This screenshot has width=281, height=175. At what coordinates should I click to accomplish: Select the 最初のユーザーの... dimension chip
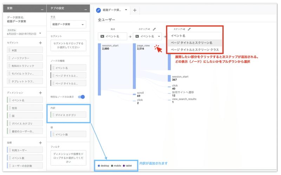(x=25, y=131)
